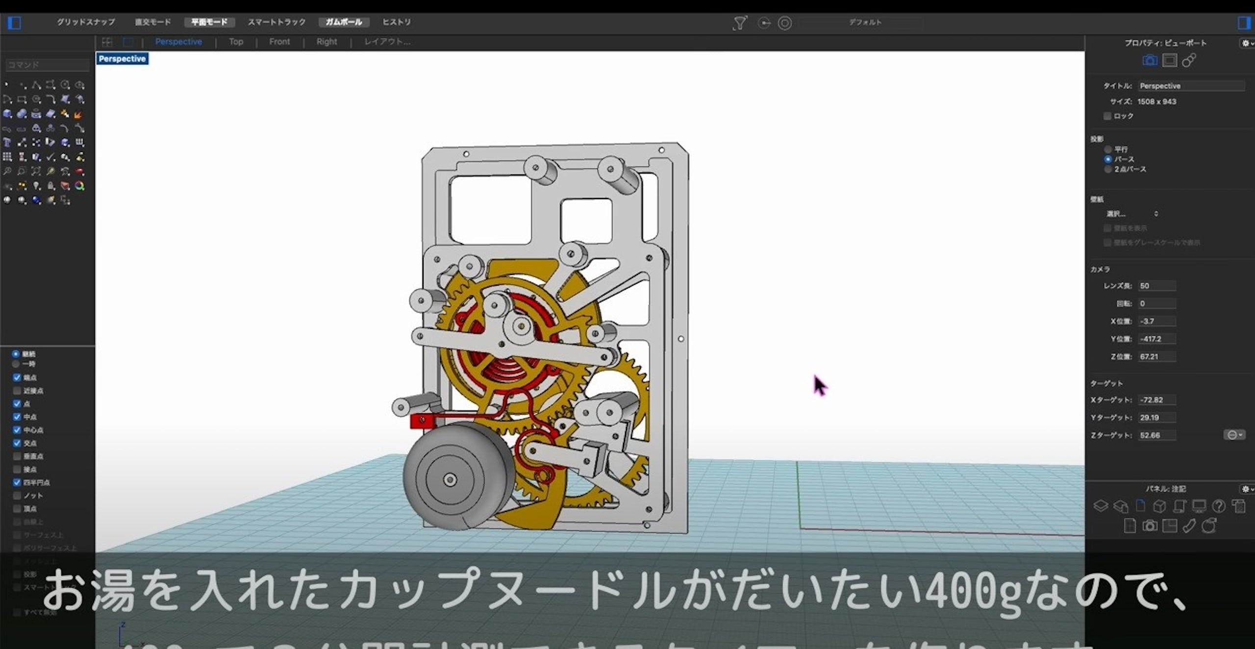Select the Perspective viewport tab
The height and width of the screenshot is (649, 1255).
(x=178, y=42)
